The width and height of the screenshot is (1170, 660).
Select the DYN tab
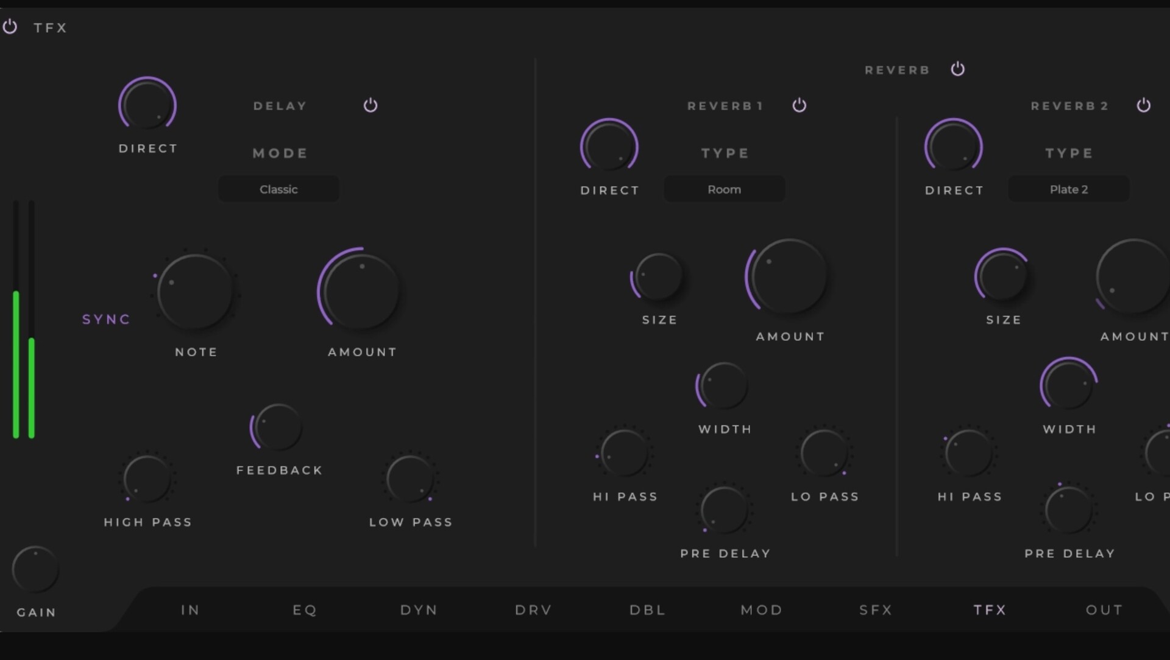pyautogui.click(x=419, y=610)
